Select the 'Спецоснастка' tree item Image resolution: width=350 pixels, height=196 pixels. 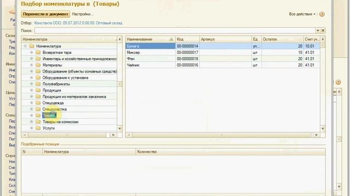(x=55, y=109)
